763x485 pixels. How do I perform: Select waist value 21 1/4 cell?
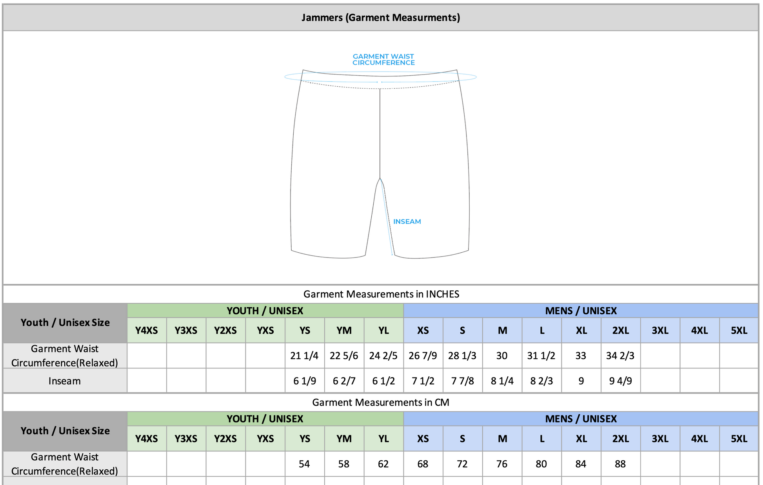click(304, 356)
